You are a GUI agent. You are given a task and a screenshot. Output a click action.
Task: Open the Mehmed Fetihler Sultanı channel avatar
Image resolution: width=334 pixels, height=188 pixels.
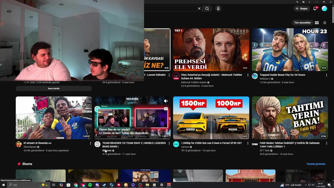176,76
